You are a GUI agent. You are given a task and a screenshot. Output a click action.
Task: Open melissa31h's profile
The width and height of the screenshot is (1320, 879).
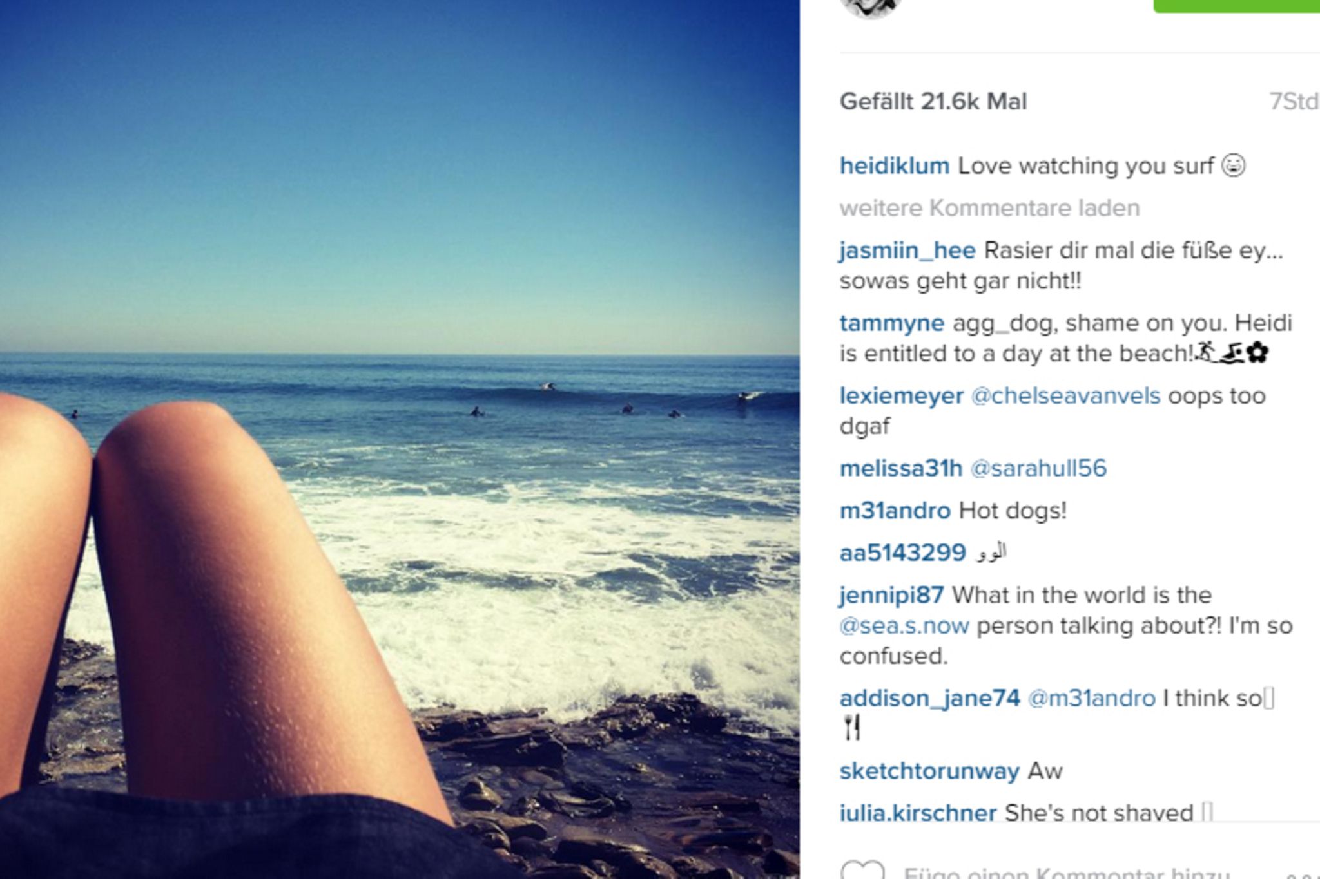pyautogui.click(x=900, y=468)
